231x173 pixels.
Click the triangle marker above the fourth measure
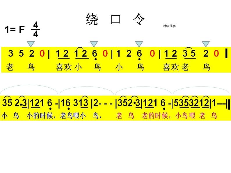206,44
